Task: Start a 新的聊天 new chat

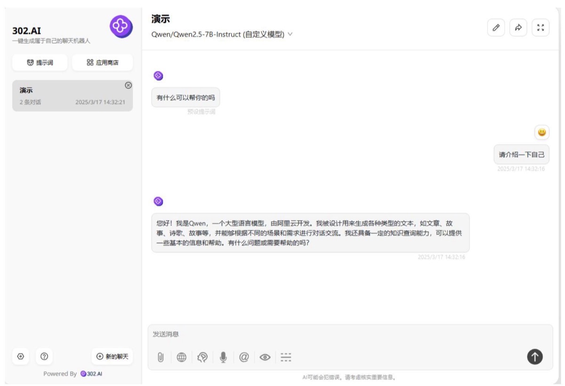Action: (112, 356)
